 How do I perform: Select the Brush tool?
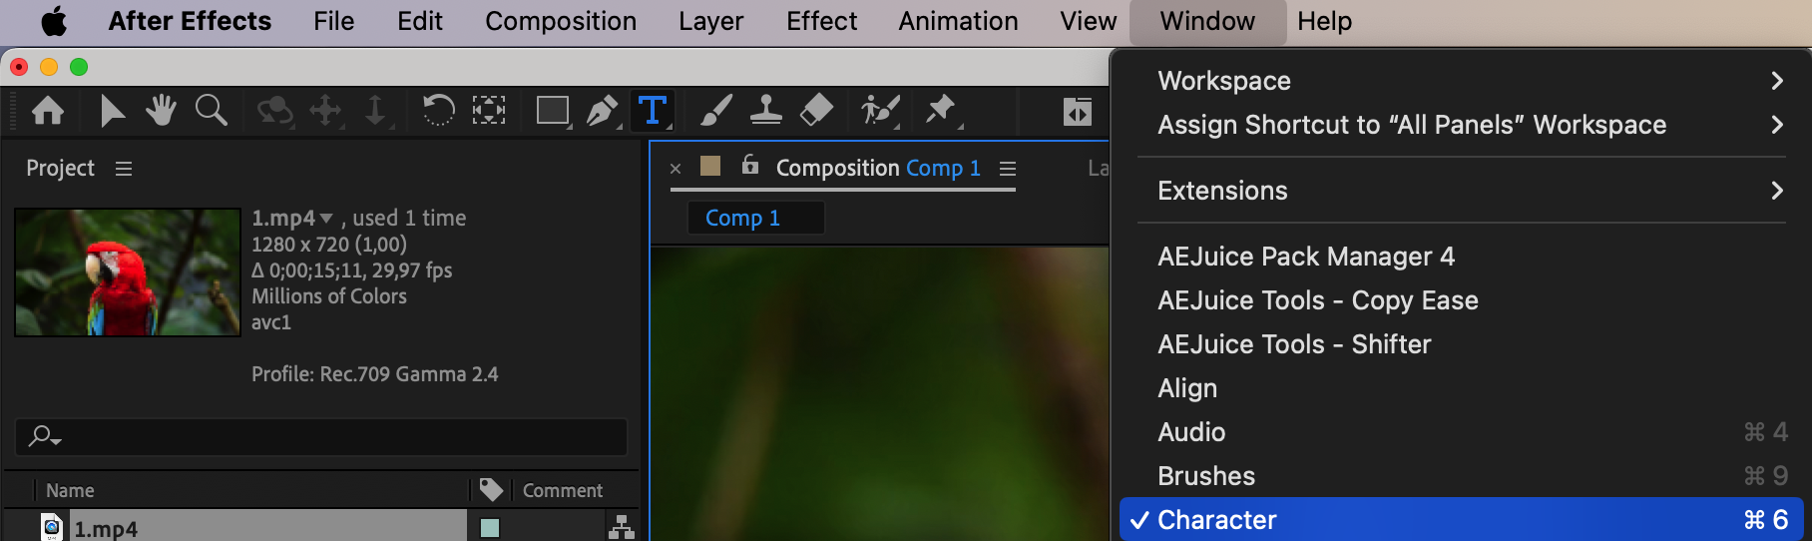click(715, 110)
